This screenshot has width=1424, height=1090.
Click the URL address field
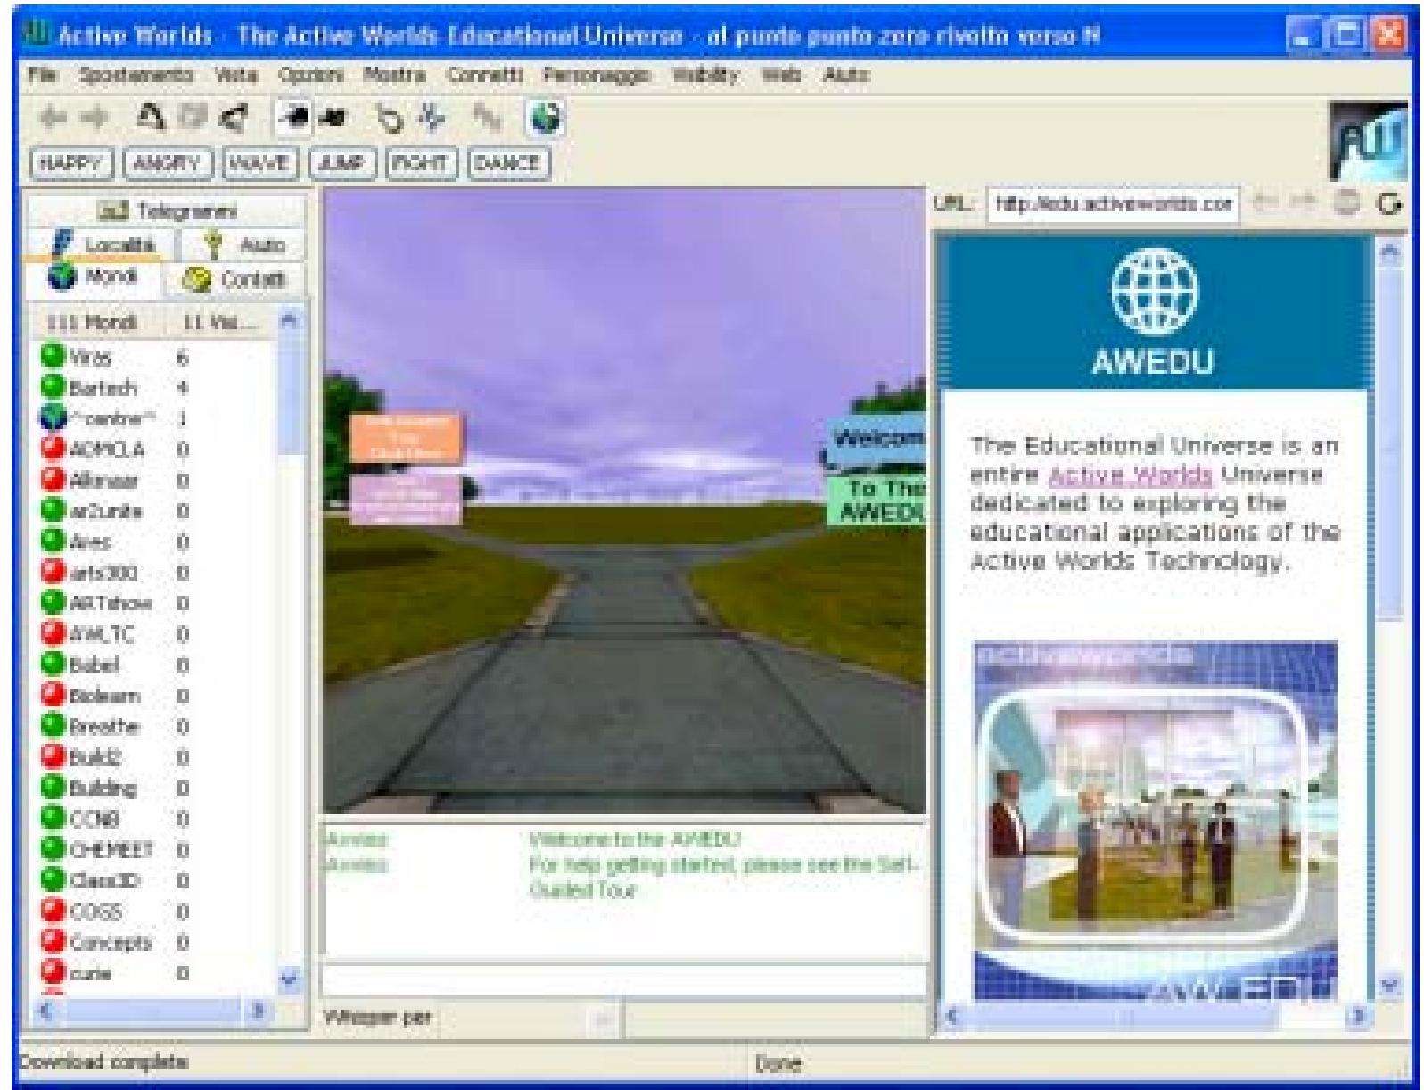pos(1113,205)
